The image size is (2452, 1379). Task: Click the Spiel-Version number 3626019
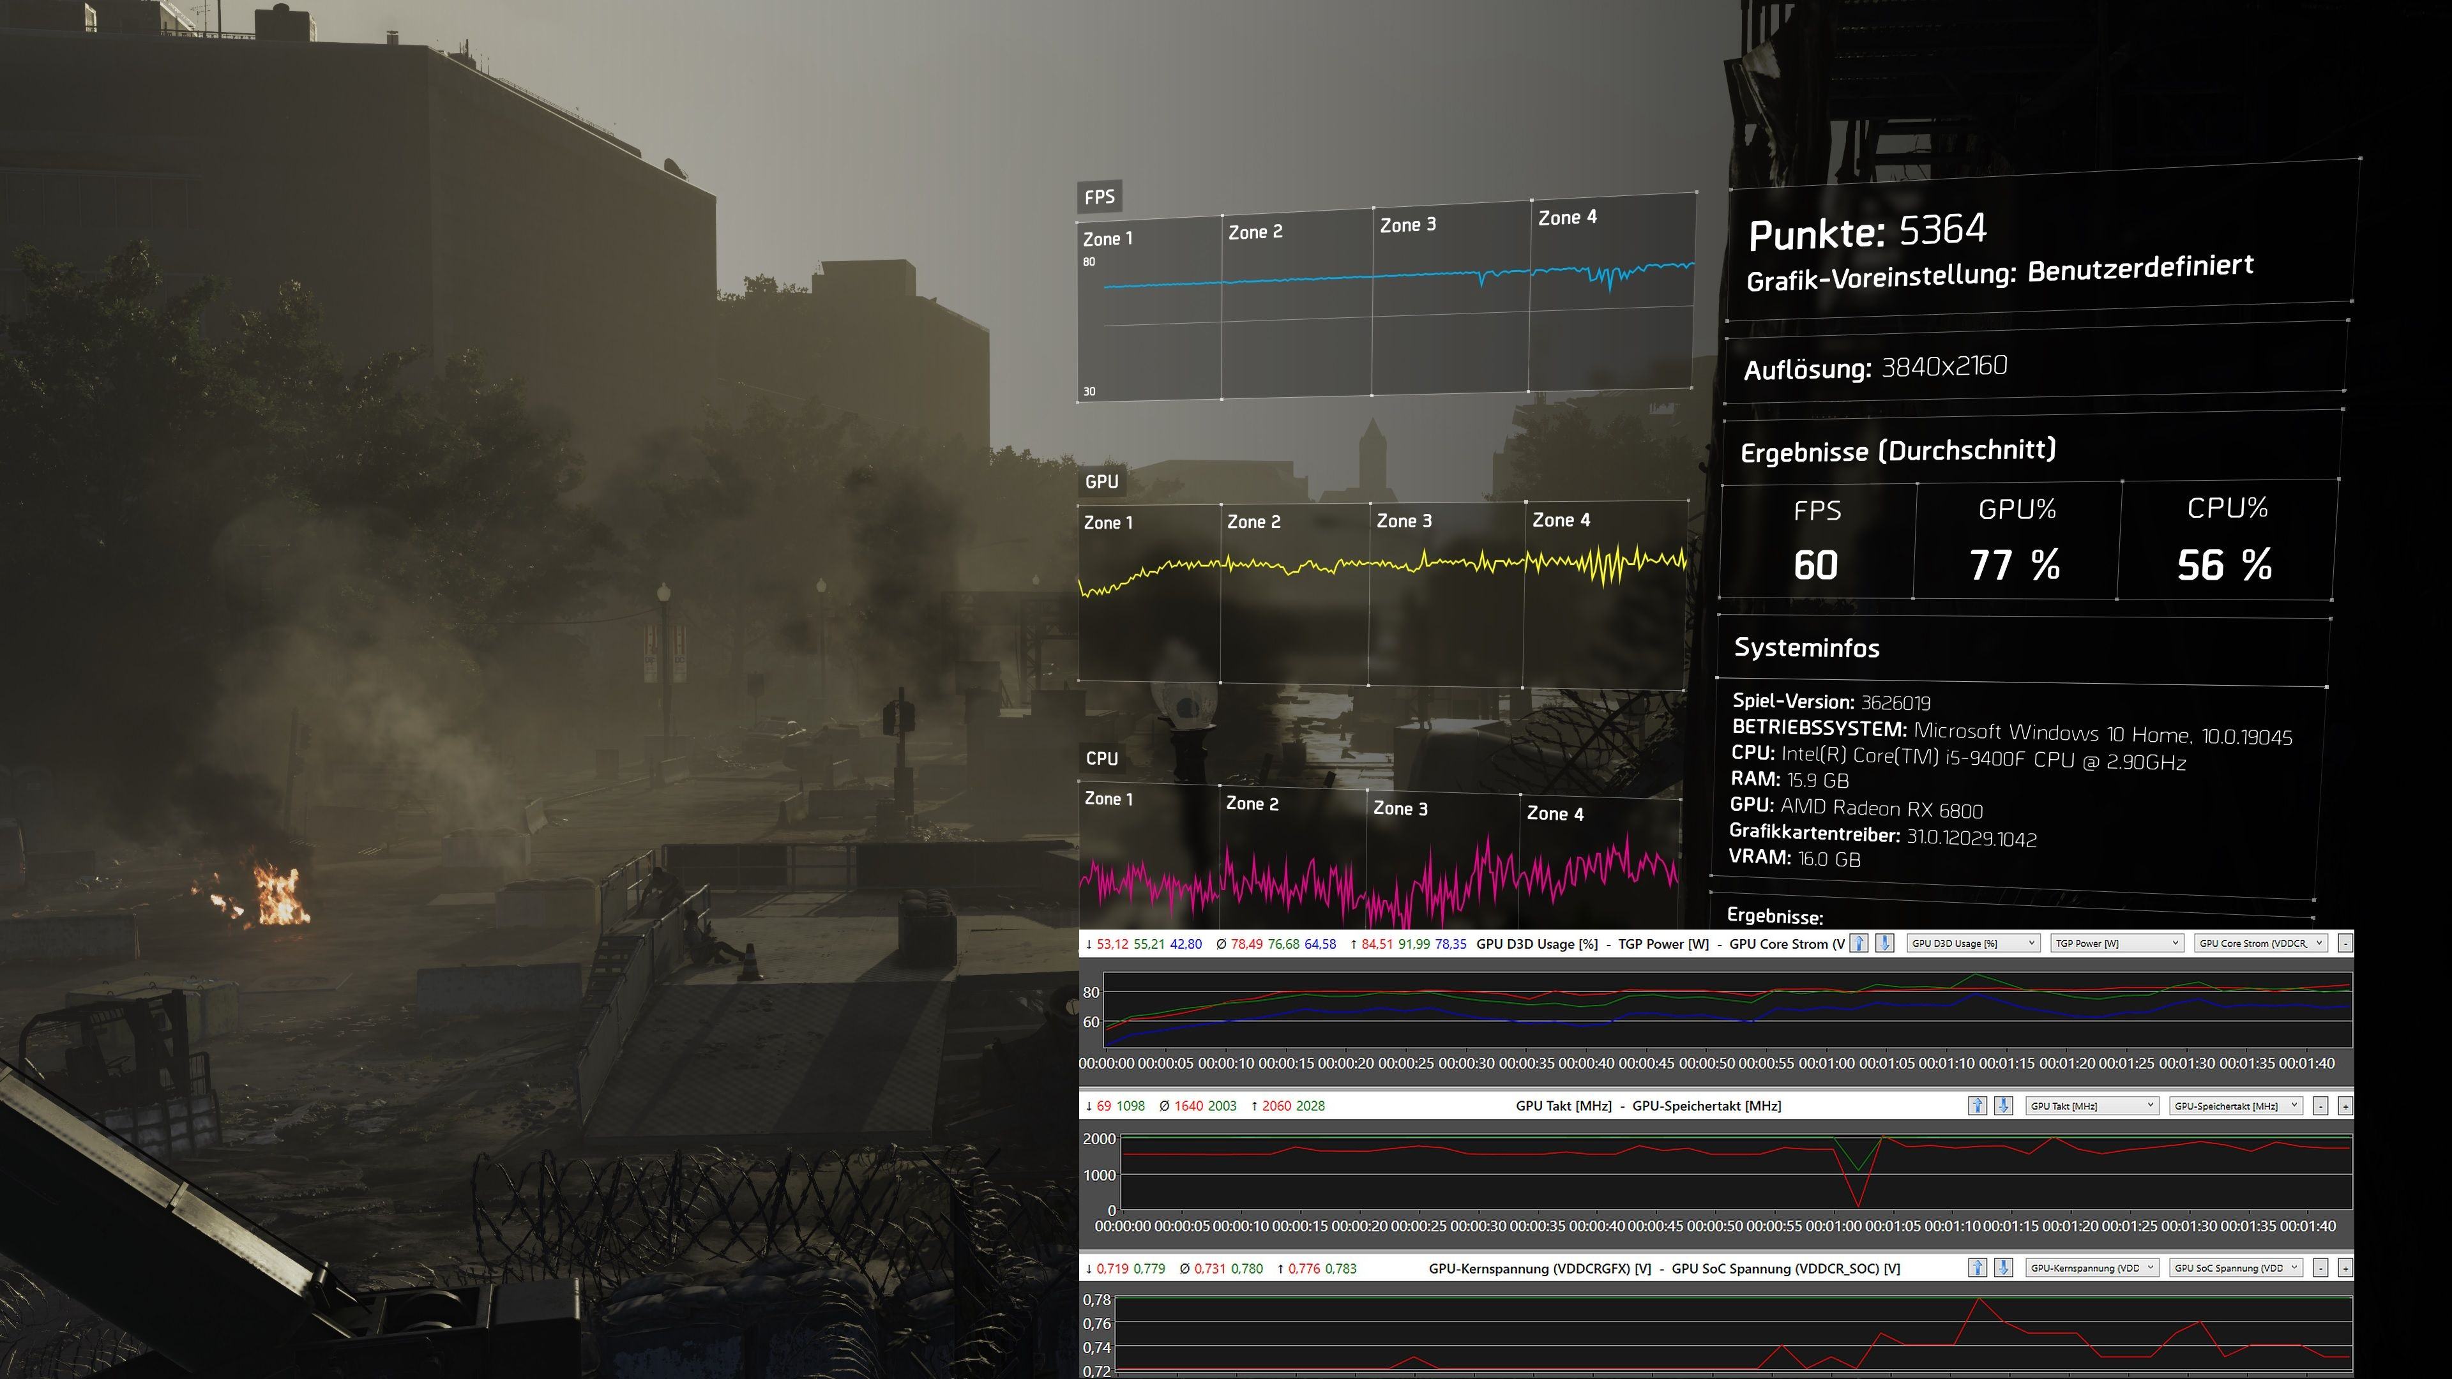click(x=1896, y=702)
